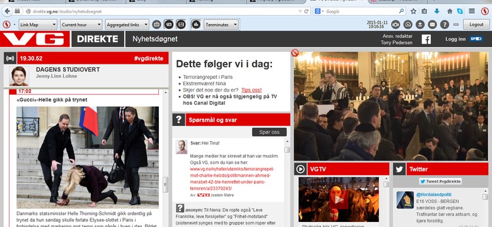This screenshot has height=227, width=492.
Task: Open the Google search engine selector
Action: point(319,11)
